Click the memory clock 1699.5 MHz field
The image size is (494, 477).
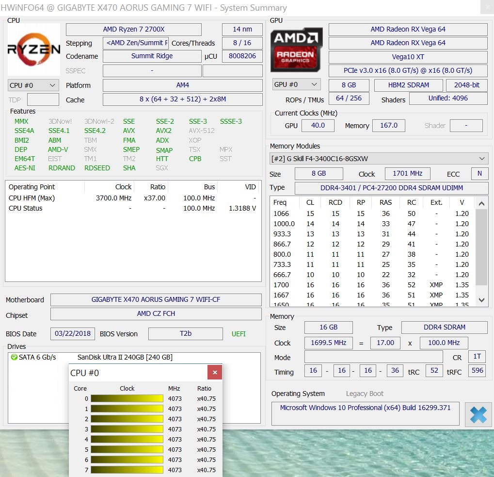(329, 343)
